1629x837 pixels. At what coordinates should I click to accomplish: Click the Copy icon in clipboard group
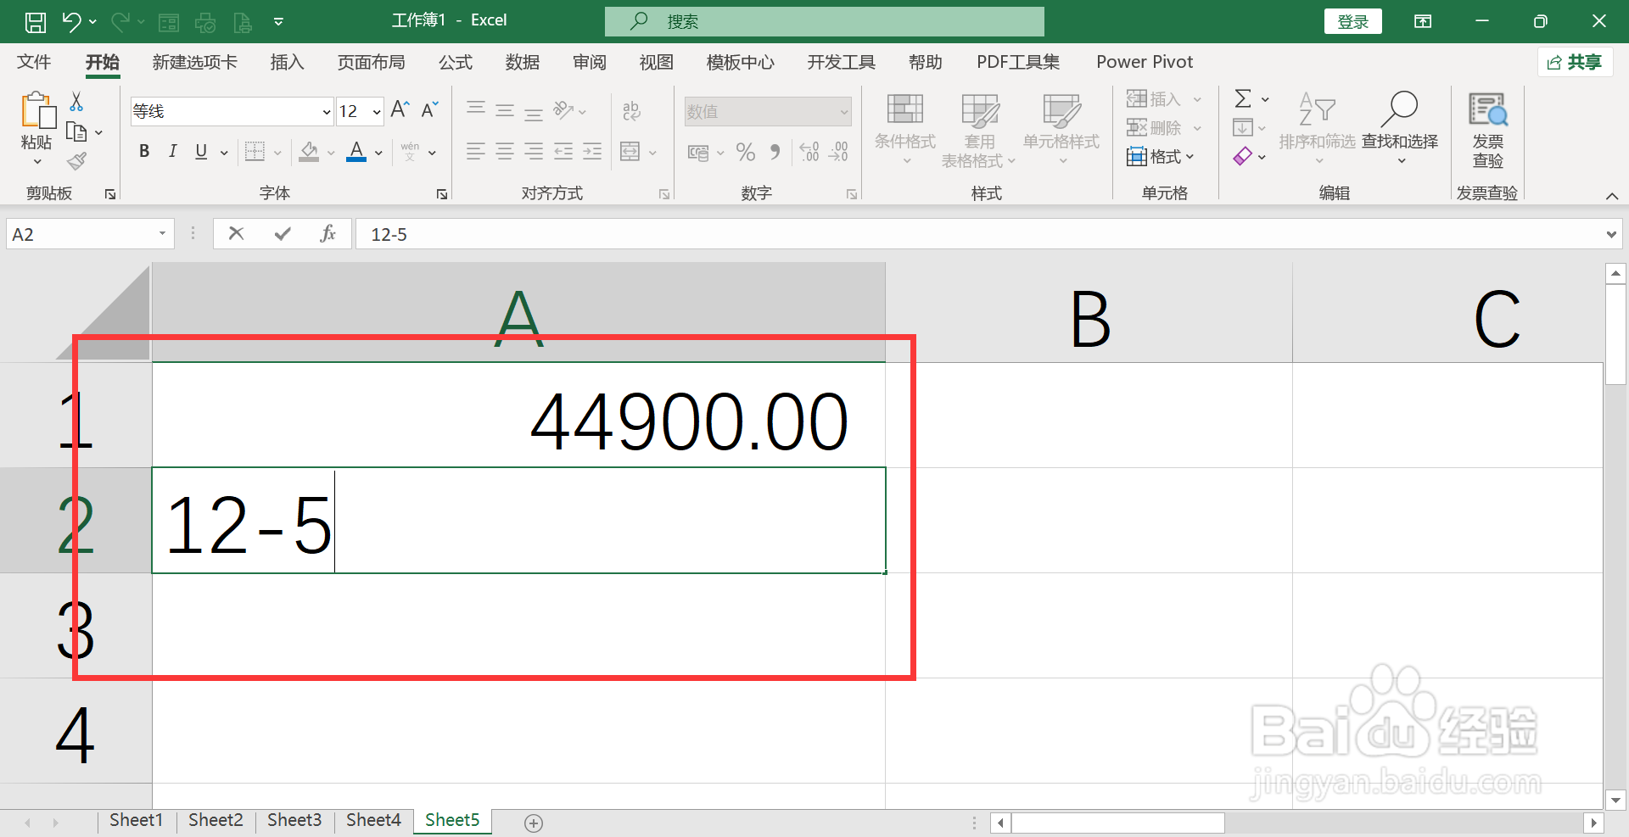point(76,132)
